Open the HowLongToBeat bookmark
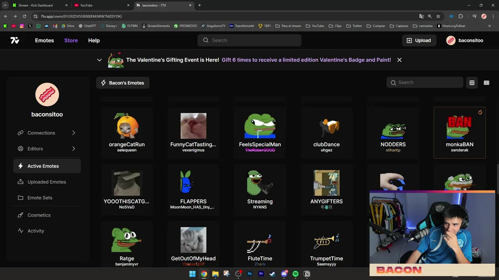 [x=451, y=26]
